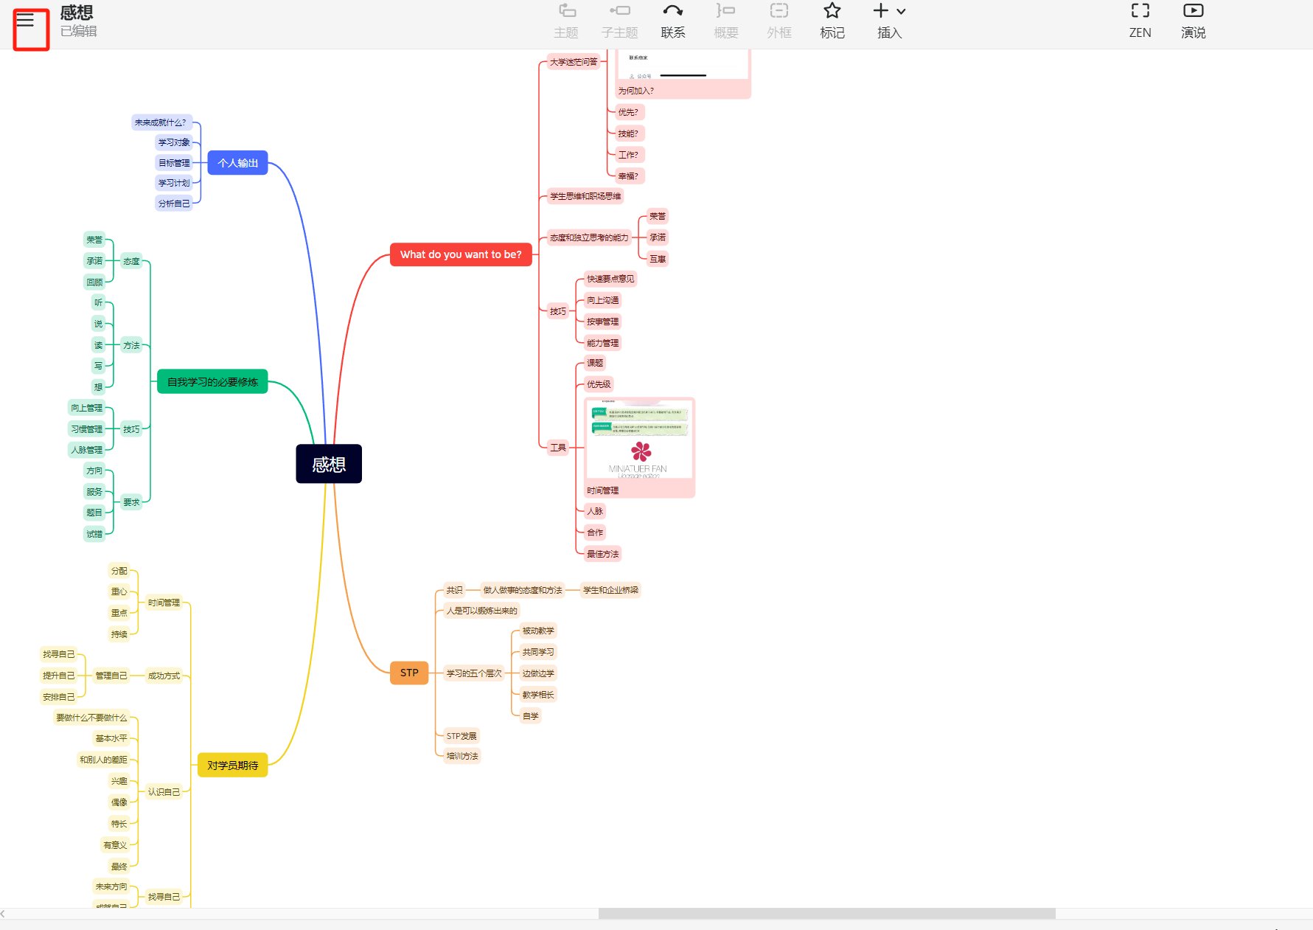Image resolution: width=1313 pixels, height=930 pixels.
Task: Select the 学习计划 subtopic
Action: point(174,183)
